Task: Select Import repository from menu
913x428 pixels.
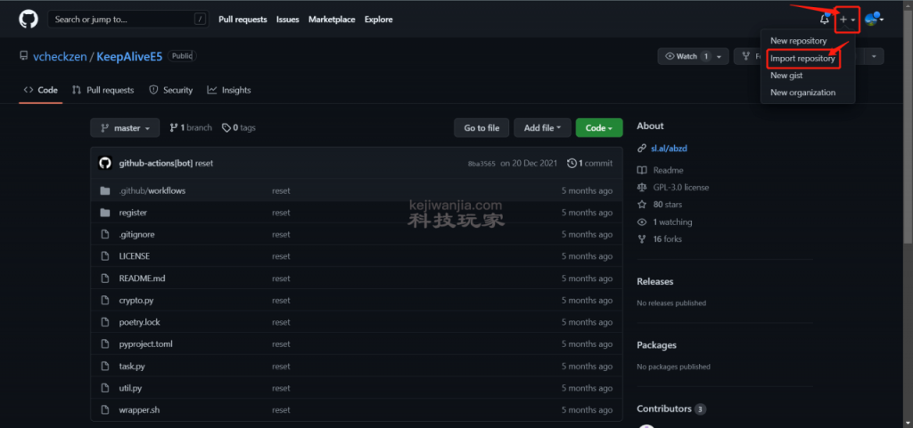Action: coord(802,59)
